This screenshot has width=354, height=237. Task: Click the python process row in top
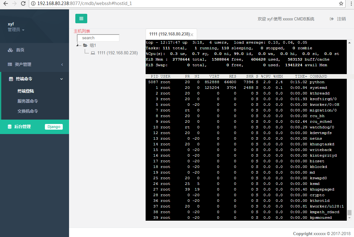246,82
